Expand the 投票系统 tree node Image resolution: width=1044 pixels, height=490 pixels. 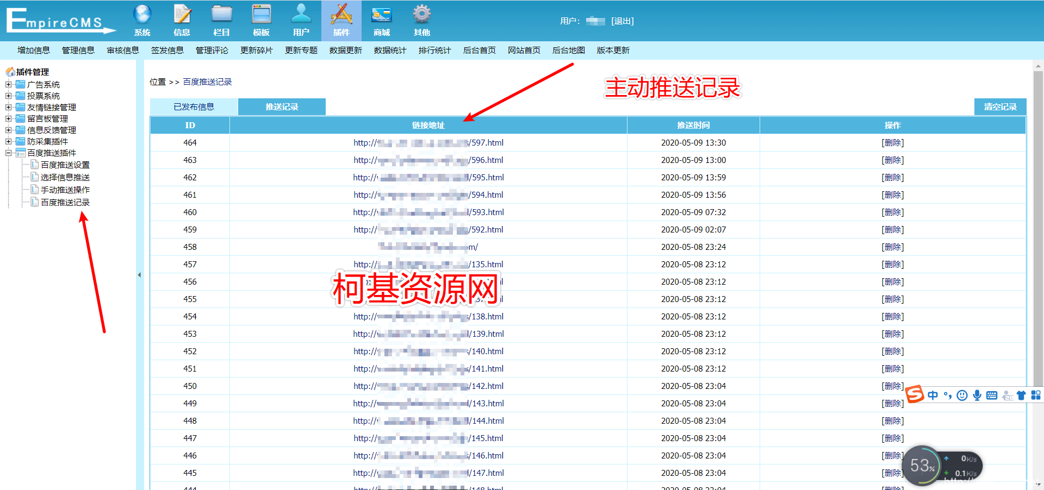click(x=8, y=96)
